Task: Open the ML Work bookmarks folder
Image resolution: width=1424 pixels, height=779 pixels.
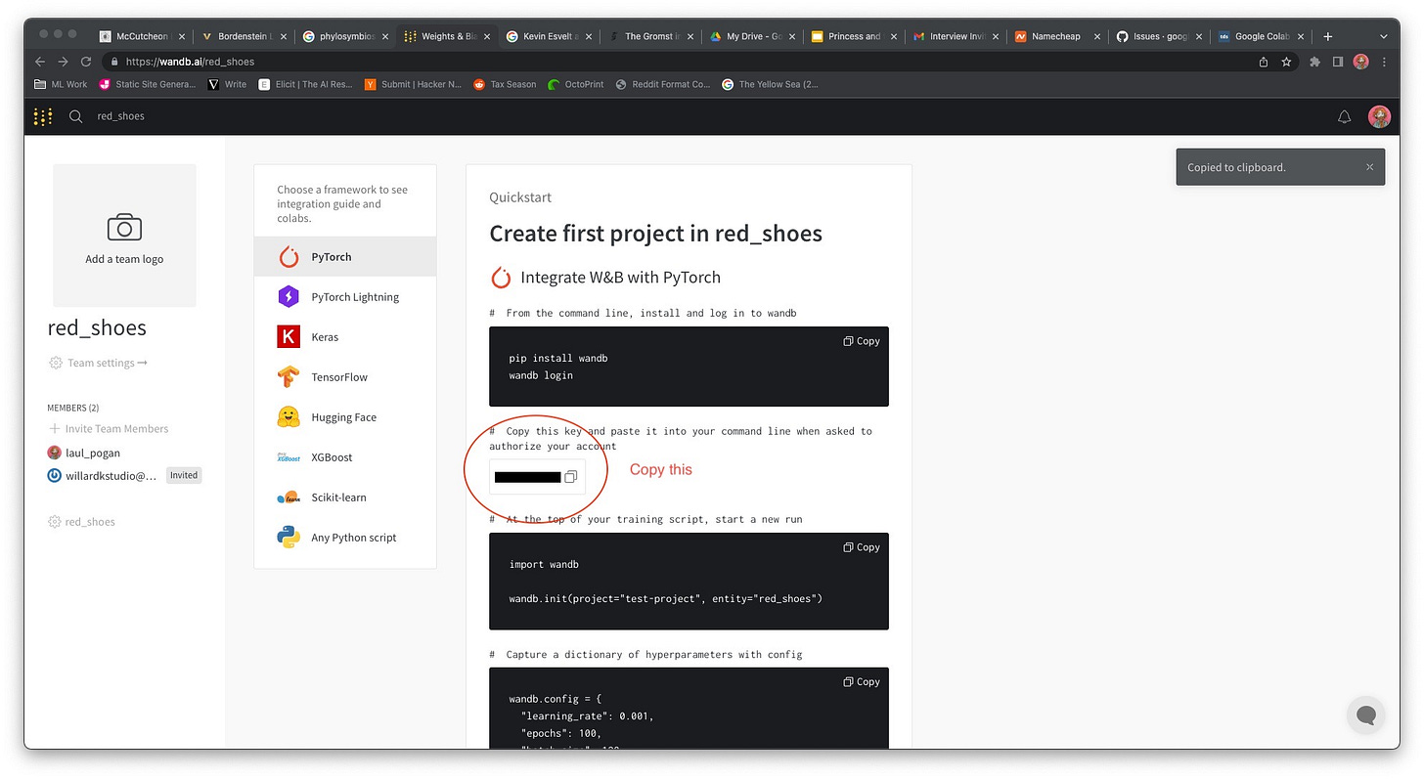Action: click(x=60, y=84)
